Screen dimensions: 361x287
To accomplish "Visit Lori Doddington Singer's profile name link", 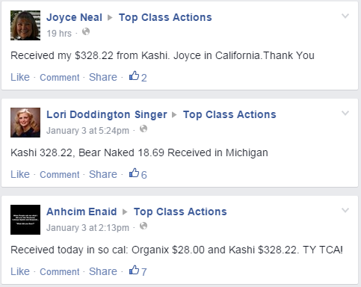I will click(x=107, y=114).
